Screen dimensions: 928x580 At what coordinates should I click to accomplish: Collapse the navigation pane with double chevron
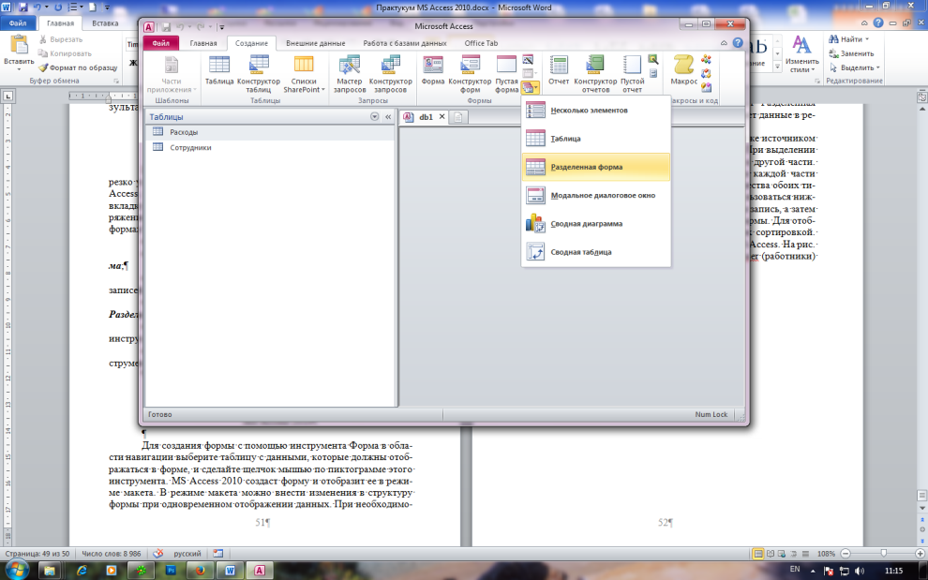[388, 117]
